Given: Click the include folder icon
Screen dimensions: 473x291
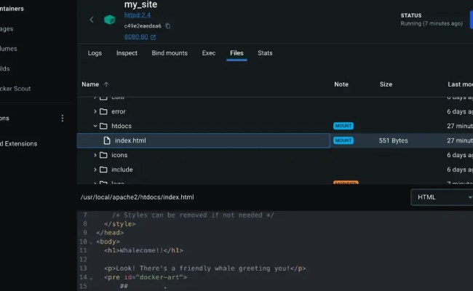Looking at the screenshot, I should 103,170.
